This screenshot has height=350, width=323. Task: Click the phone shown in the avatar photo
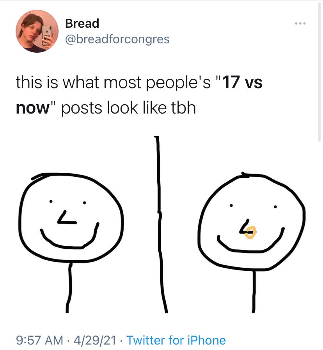click(47, 35)
